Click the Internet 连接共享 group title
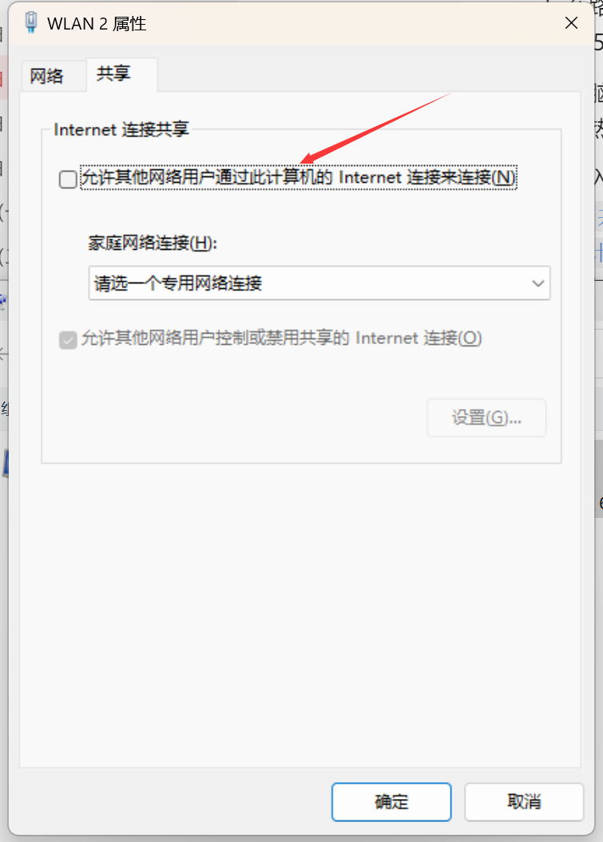The height and width of the screenshot is (842, 603). [x=121, y=129]
